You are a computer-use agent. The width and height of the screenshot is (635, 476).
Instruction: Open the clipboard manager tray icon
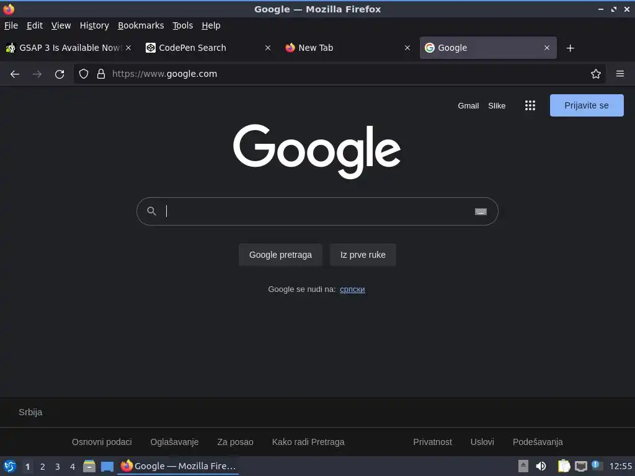[x=564, y=466]
